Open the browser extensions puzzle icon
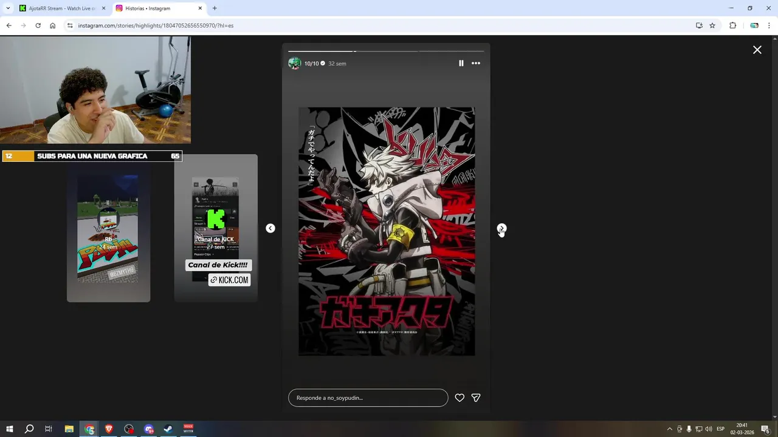The height and width of the screenshot is (437, 778). 732,25
